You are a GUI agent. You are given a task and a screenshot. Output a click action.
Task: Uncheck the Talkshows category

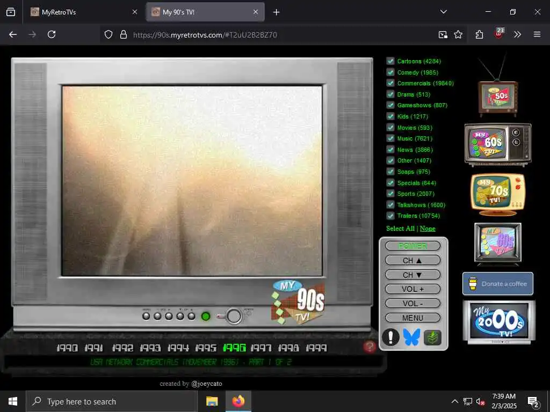pos(390,205)
